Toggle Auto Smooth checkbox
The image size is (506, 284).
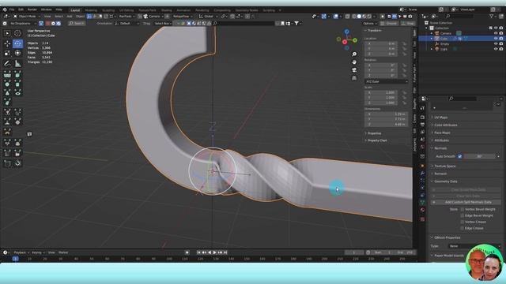point(459,156)
